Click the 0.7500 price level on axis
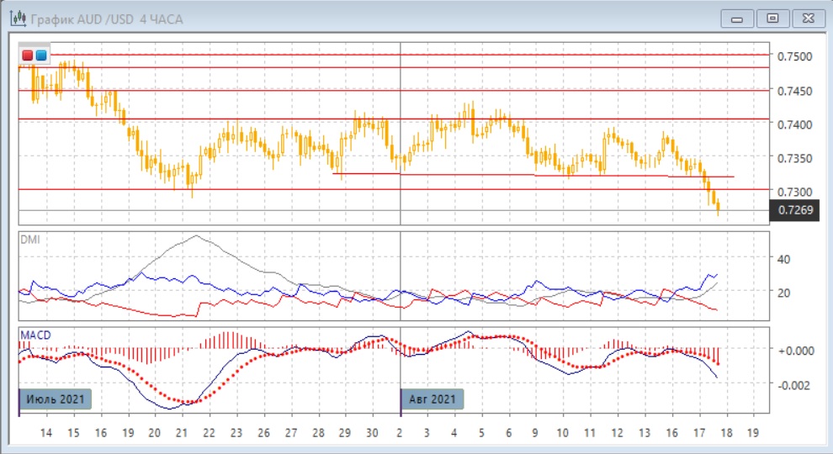The image size is (833, 454). click(794, 56)
